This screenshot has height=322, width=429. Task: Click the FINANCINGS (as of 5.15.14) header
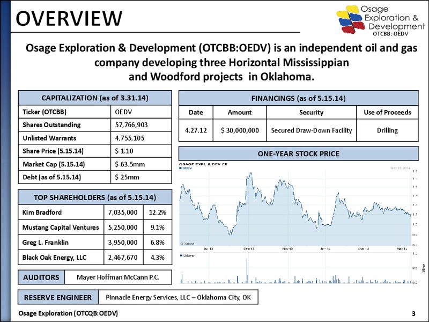click(x=299, y=98)
